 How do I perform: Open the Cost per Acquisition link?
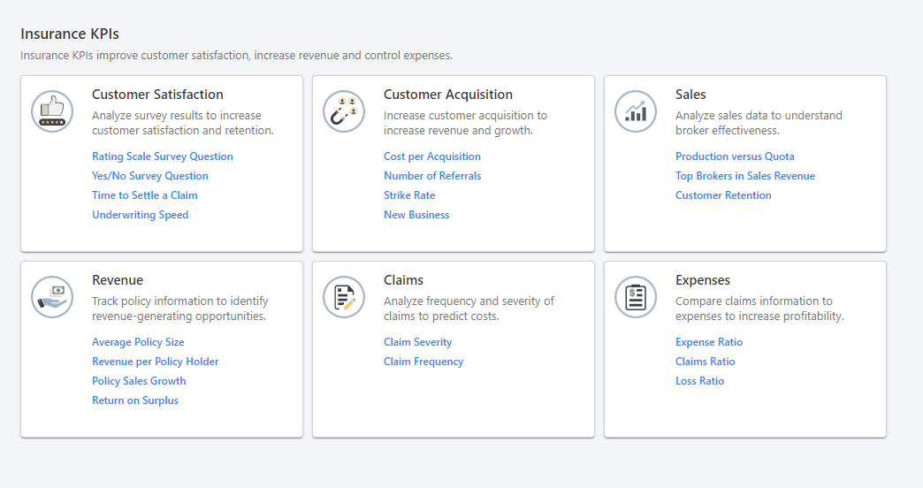432,156
